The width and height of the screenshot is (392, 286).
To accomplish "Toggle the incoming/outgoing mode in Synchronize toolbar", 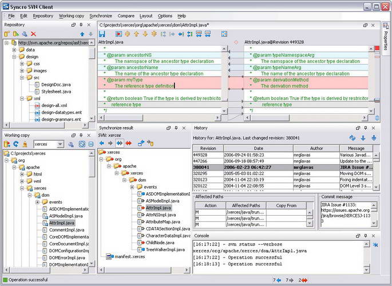I will 120,143.
